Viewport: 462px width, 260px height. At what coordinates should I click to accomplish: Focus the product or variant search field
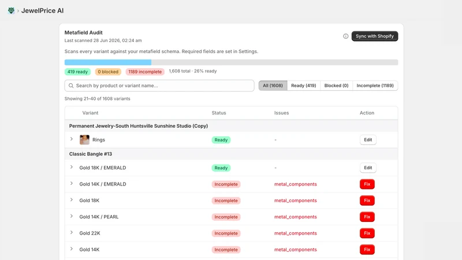coord(159,86)
